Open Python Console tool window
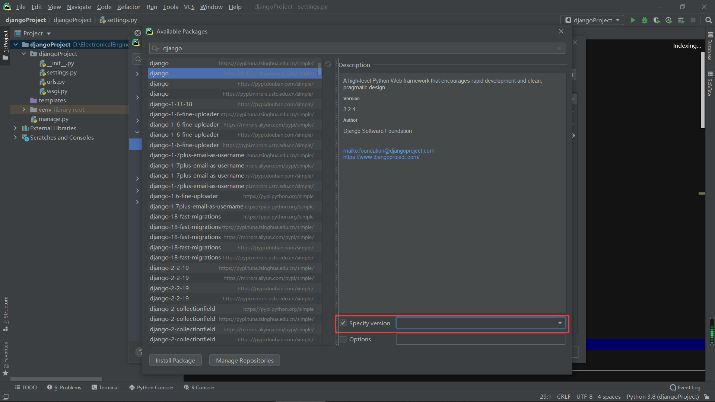 151,387
